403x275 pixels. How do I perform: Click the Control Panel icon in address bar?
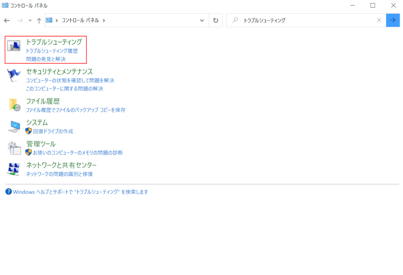point(49,20)
